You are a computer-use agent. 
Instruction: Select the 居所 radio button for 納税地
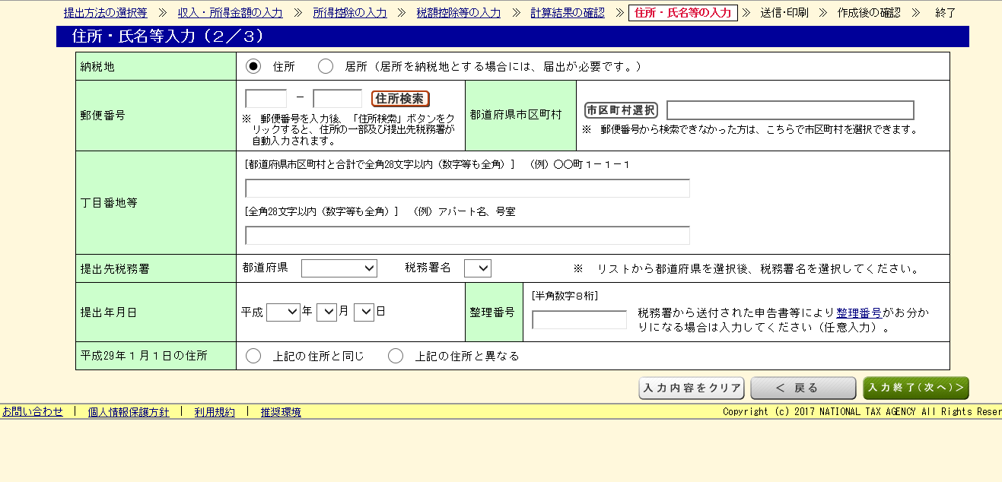pos(326,66)
